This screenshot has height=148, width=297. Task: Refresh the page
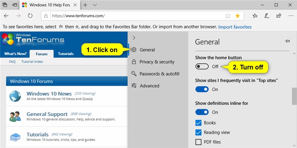(30, 16)
